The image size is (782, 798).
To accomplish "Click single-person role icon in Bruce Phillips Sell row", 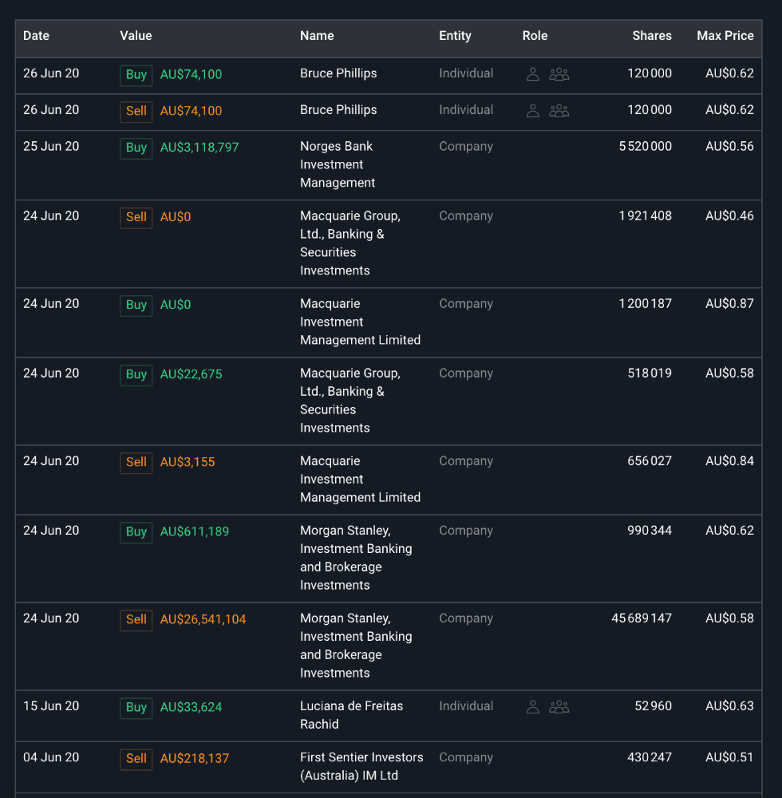I will (x=533, y=111).
